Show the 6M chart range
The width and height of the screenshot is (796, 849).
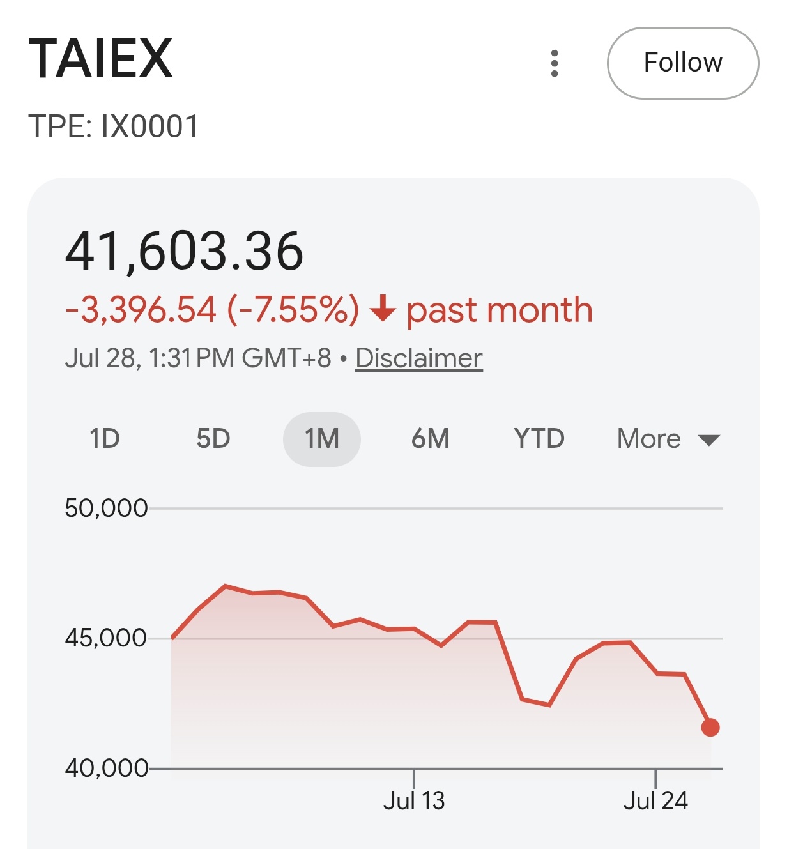click(431, 439)
